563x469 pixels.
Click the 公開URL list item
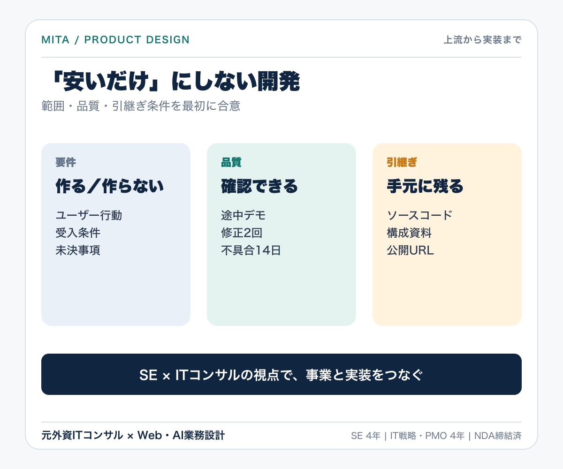pyautogui.click(x=411, y=250)
